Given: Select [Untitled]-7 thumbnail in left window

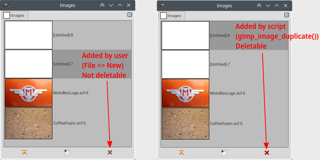Looking at the screenshot, I should [x=29, y=64].
